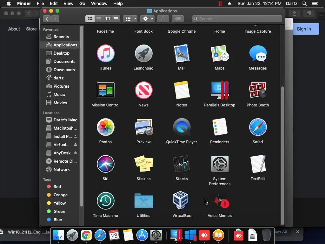Screen dimensions: 325x244
Task: Click the Store link in background window
Action: coord(31,29)
